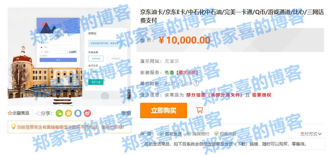This screenshot has height=155, width=330.
Task: Click the info icon beside 2021-05-20
Action: pyautogui.click(x=196, y=83)
